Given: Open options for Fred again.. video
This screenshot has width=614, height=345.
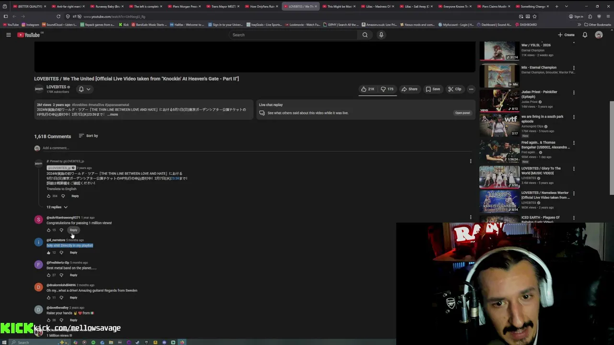Looking at the screenshot, I should click(574, 143).
